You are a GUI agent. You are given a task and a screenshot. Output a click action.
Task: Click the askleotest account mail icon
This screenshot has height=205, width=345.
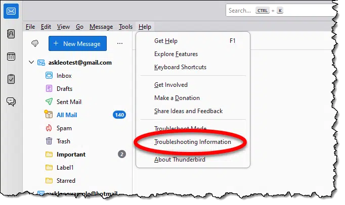click(41, 63)
